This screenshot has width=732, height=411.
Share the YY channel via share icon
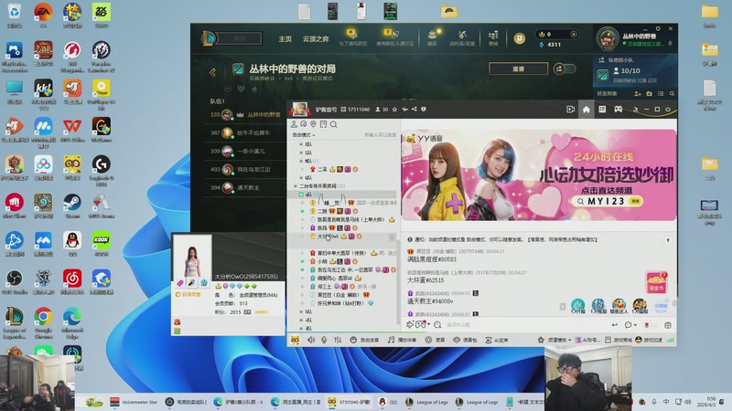pyautogui.click(x=414, y=110)
